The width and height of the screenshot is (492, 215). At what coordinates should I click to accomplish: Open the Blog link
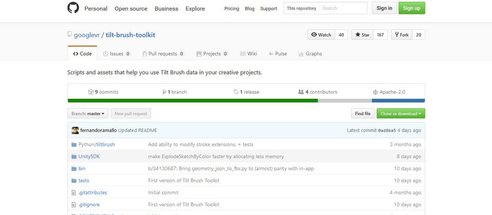[x=250, y=9]
